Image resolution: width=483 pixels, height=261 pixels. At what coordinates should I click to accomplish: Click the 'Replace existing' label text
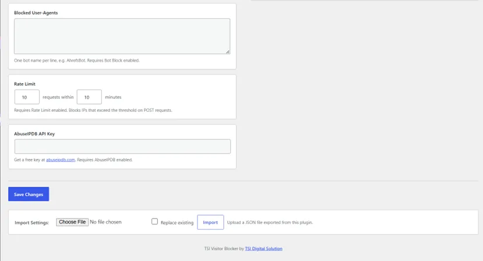pyautogui.click(x=177, y=223)
